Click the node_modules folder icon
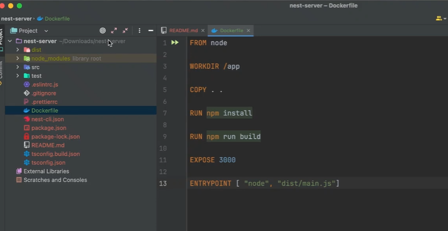Viewport: 448px width, 231px height. [x=27, y=59]
